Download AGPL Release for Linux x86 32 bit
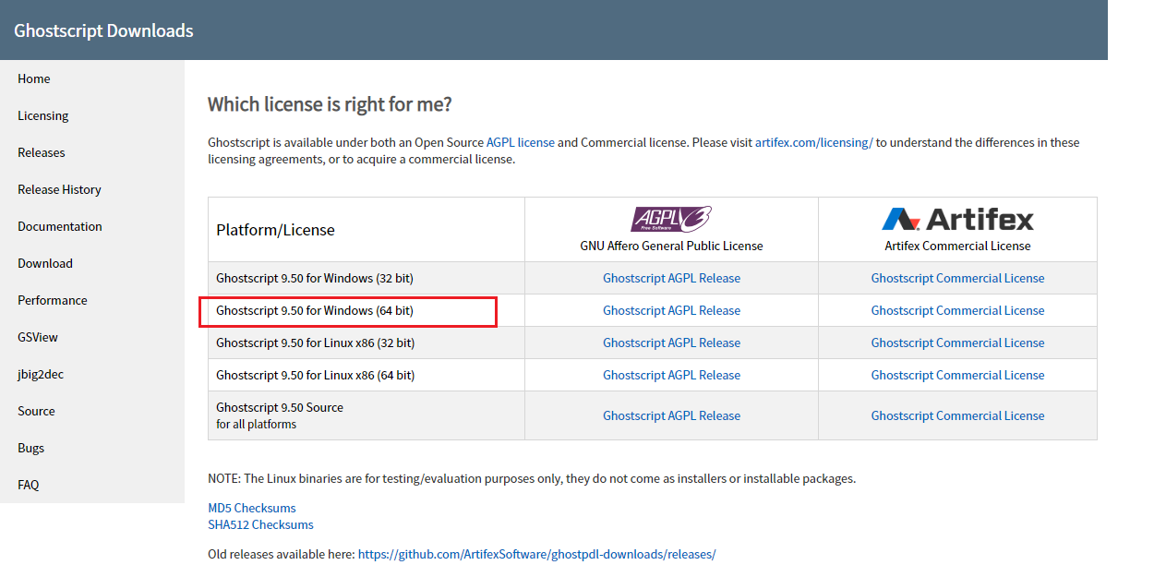The width and height of the screenshot is (1154, 565). pos(671,343)
